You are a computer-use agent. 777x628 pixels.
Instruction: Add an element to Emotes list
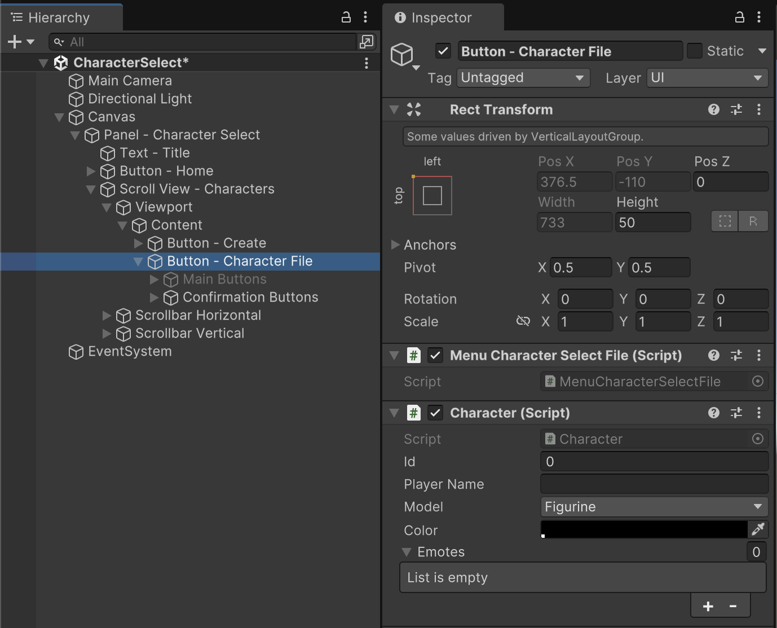pyautogui.click(x=708, y=606)
